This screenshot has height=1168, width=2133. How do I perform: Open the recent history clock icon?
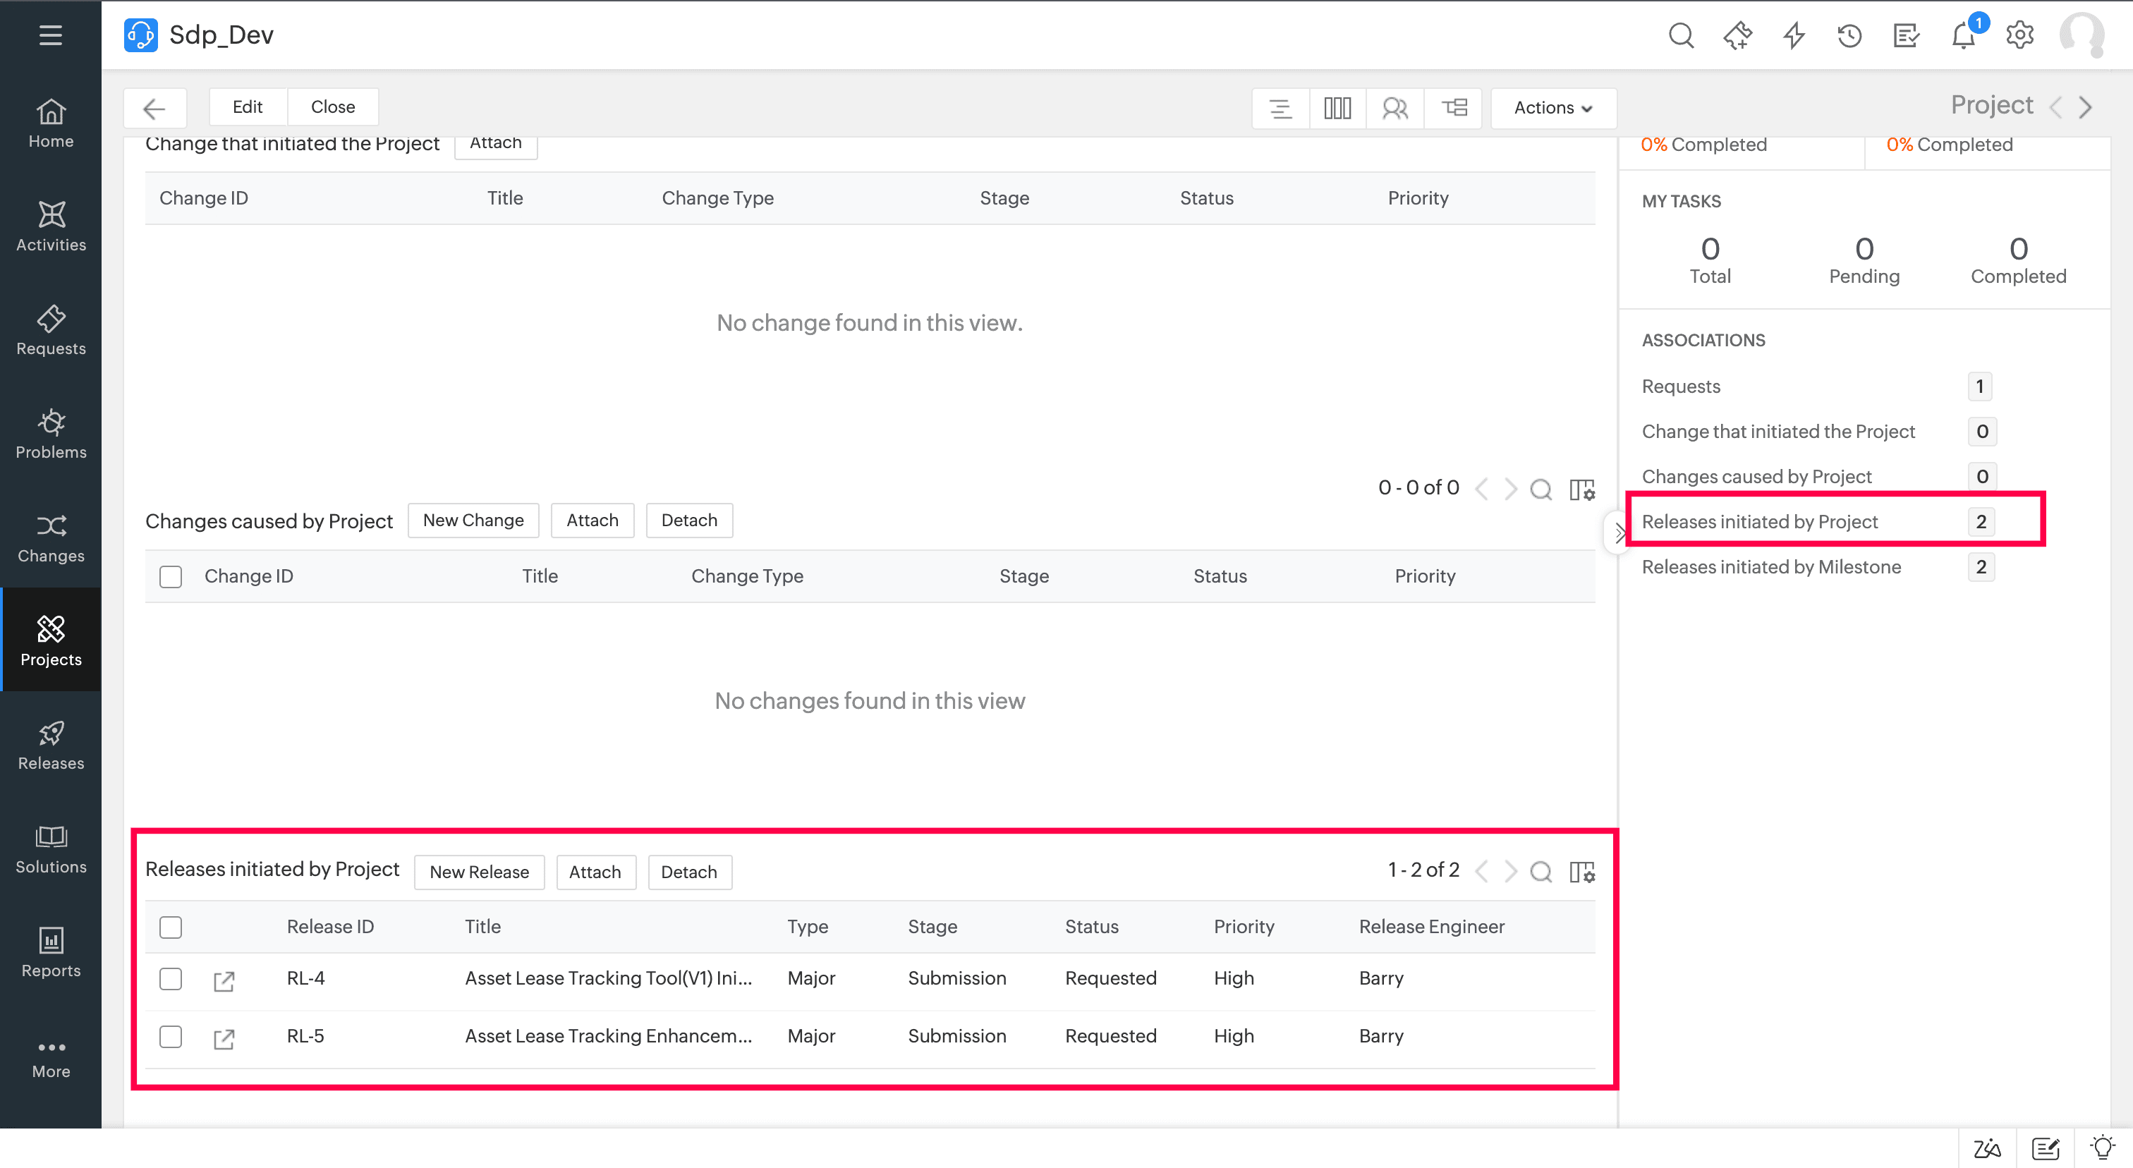click(x=1849, y=35)
